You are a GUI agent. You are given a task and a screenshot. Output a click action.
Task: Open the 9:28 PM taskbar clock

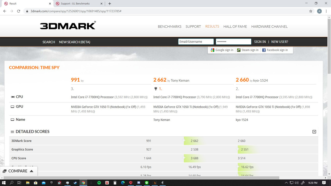(313, 183)
